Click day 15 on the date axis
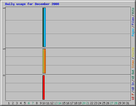This screenshot has height=106, width=136. 64,103
